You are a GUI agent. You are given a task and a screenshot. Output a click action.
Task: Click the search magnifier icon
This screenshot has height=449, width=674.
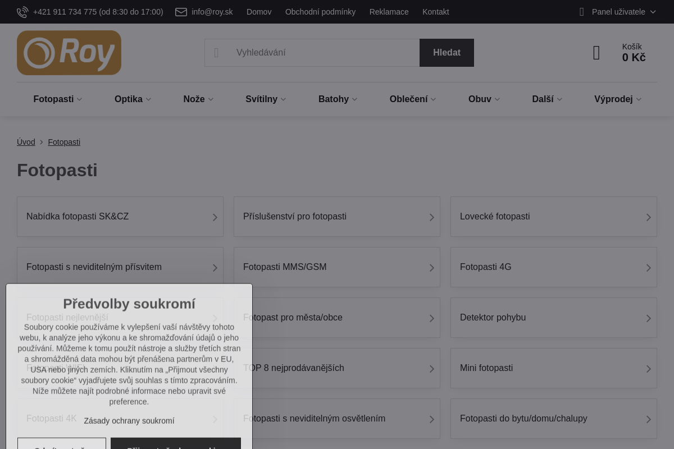[x=217, y=53]
